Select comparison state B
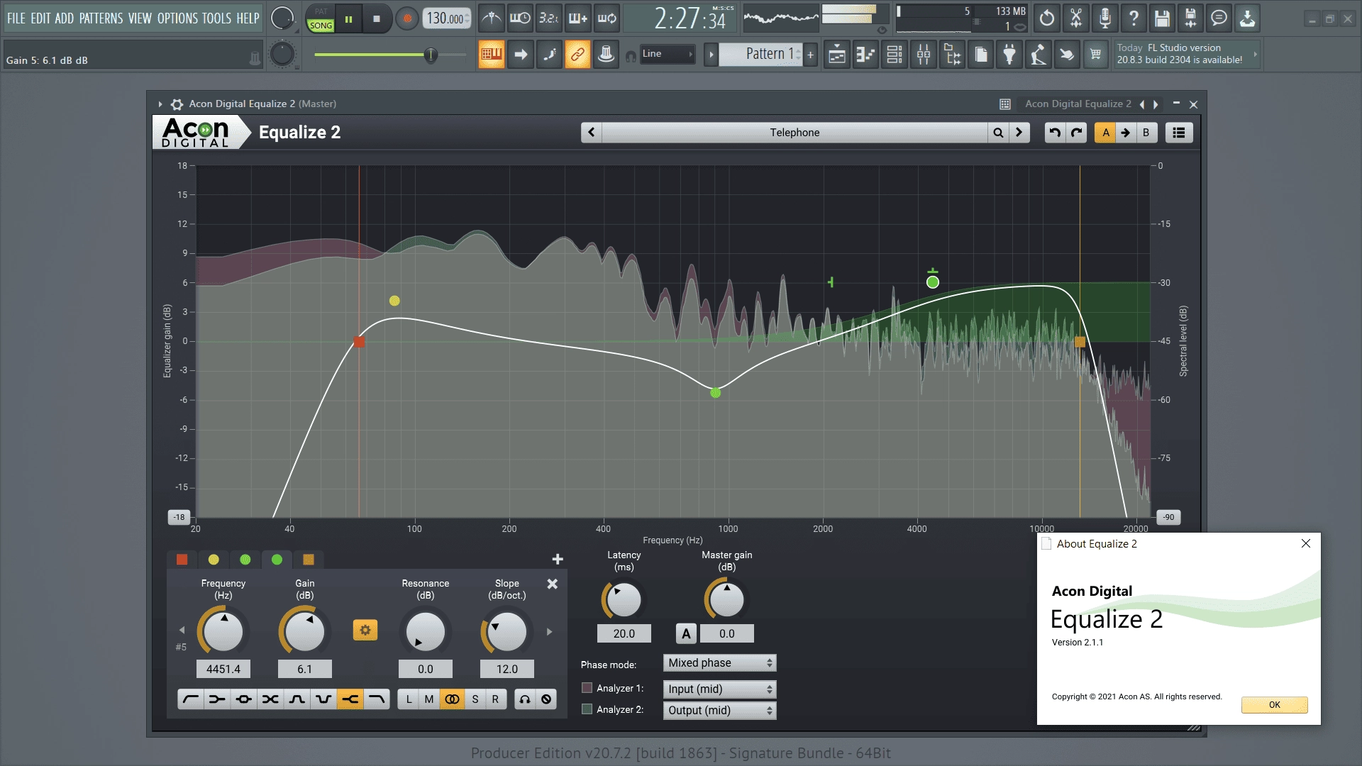The width and height of the screenshot is (1362, 766). tap(1146, 133)
